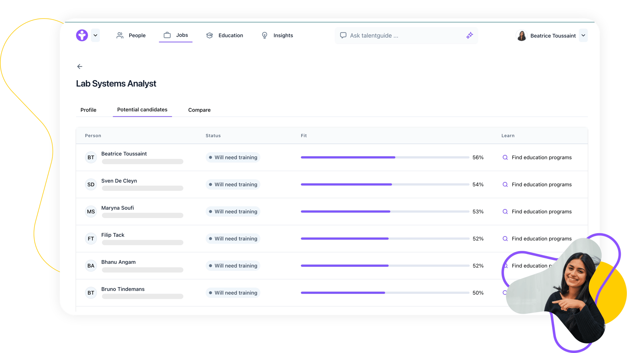Viewport: 627px width, 353px height.
Task: Switch to the Profile tab
Action: 88,110
